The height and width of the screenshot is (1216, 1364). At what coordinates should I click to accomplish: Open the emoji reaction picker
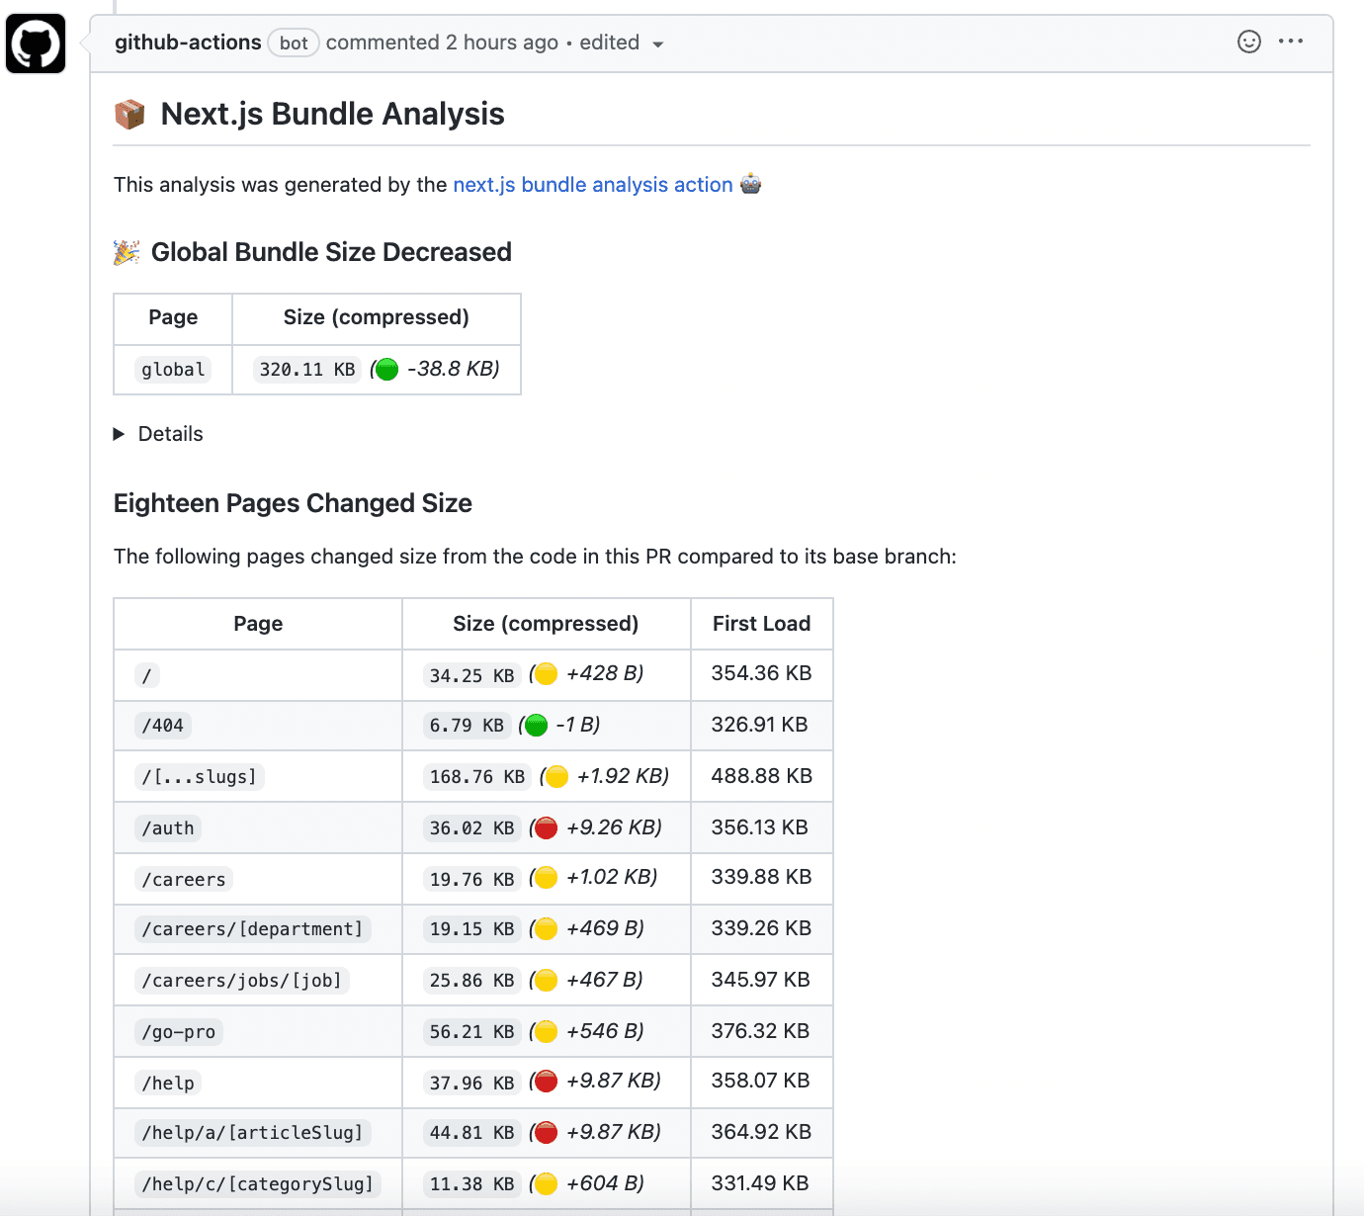(1249, 42)
